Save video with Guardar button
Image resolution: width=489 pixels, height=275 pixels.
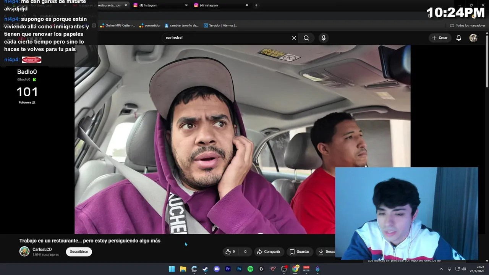coord(300,252)
